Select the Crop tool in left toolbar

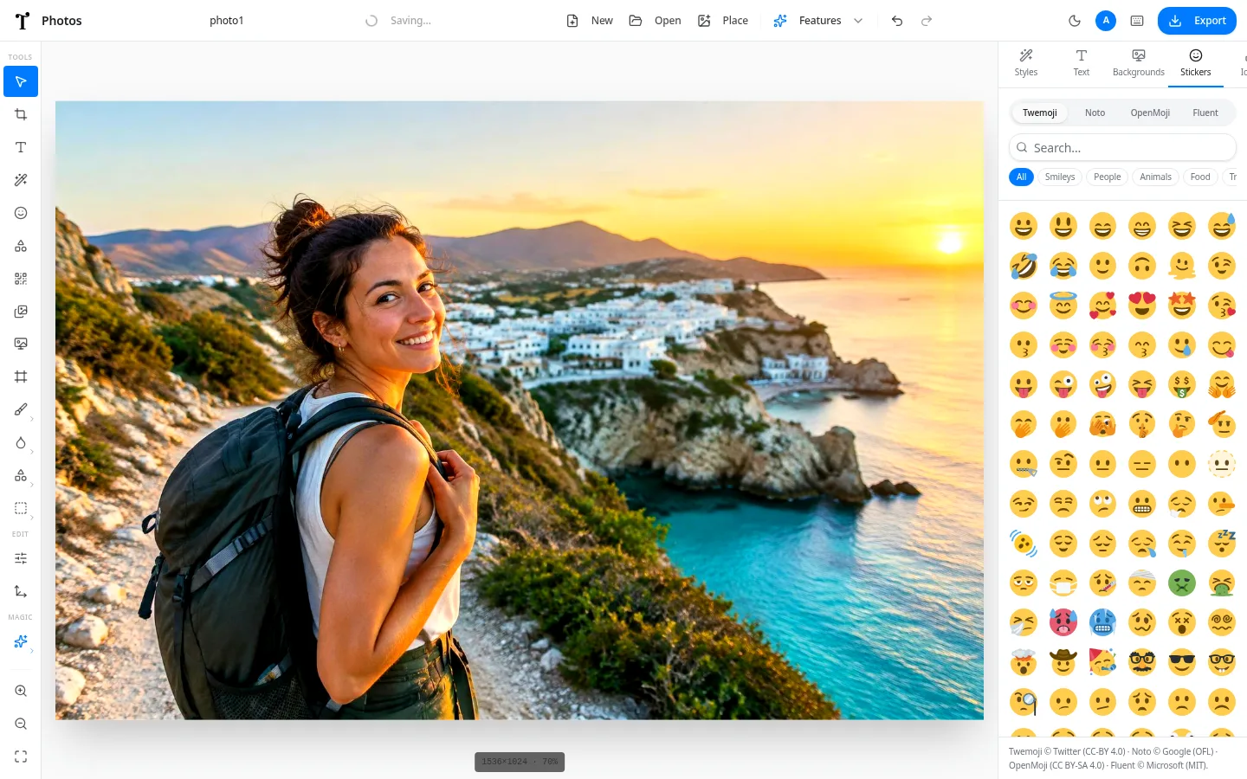[21, 114]
